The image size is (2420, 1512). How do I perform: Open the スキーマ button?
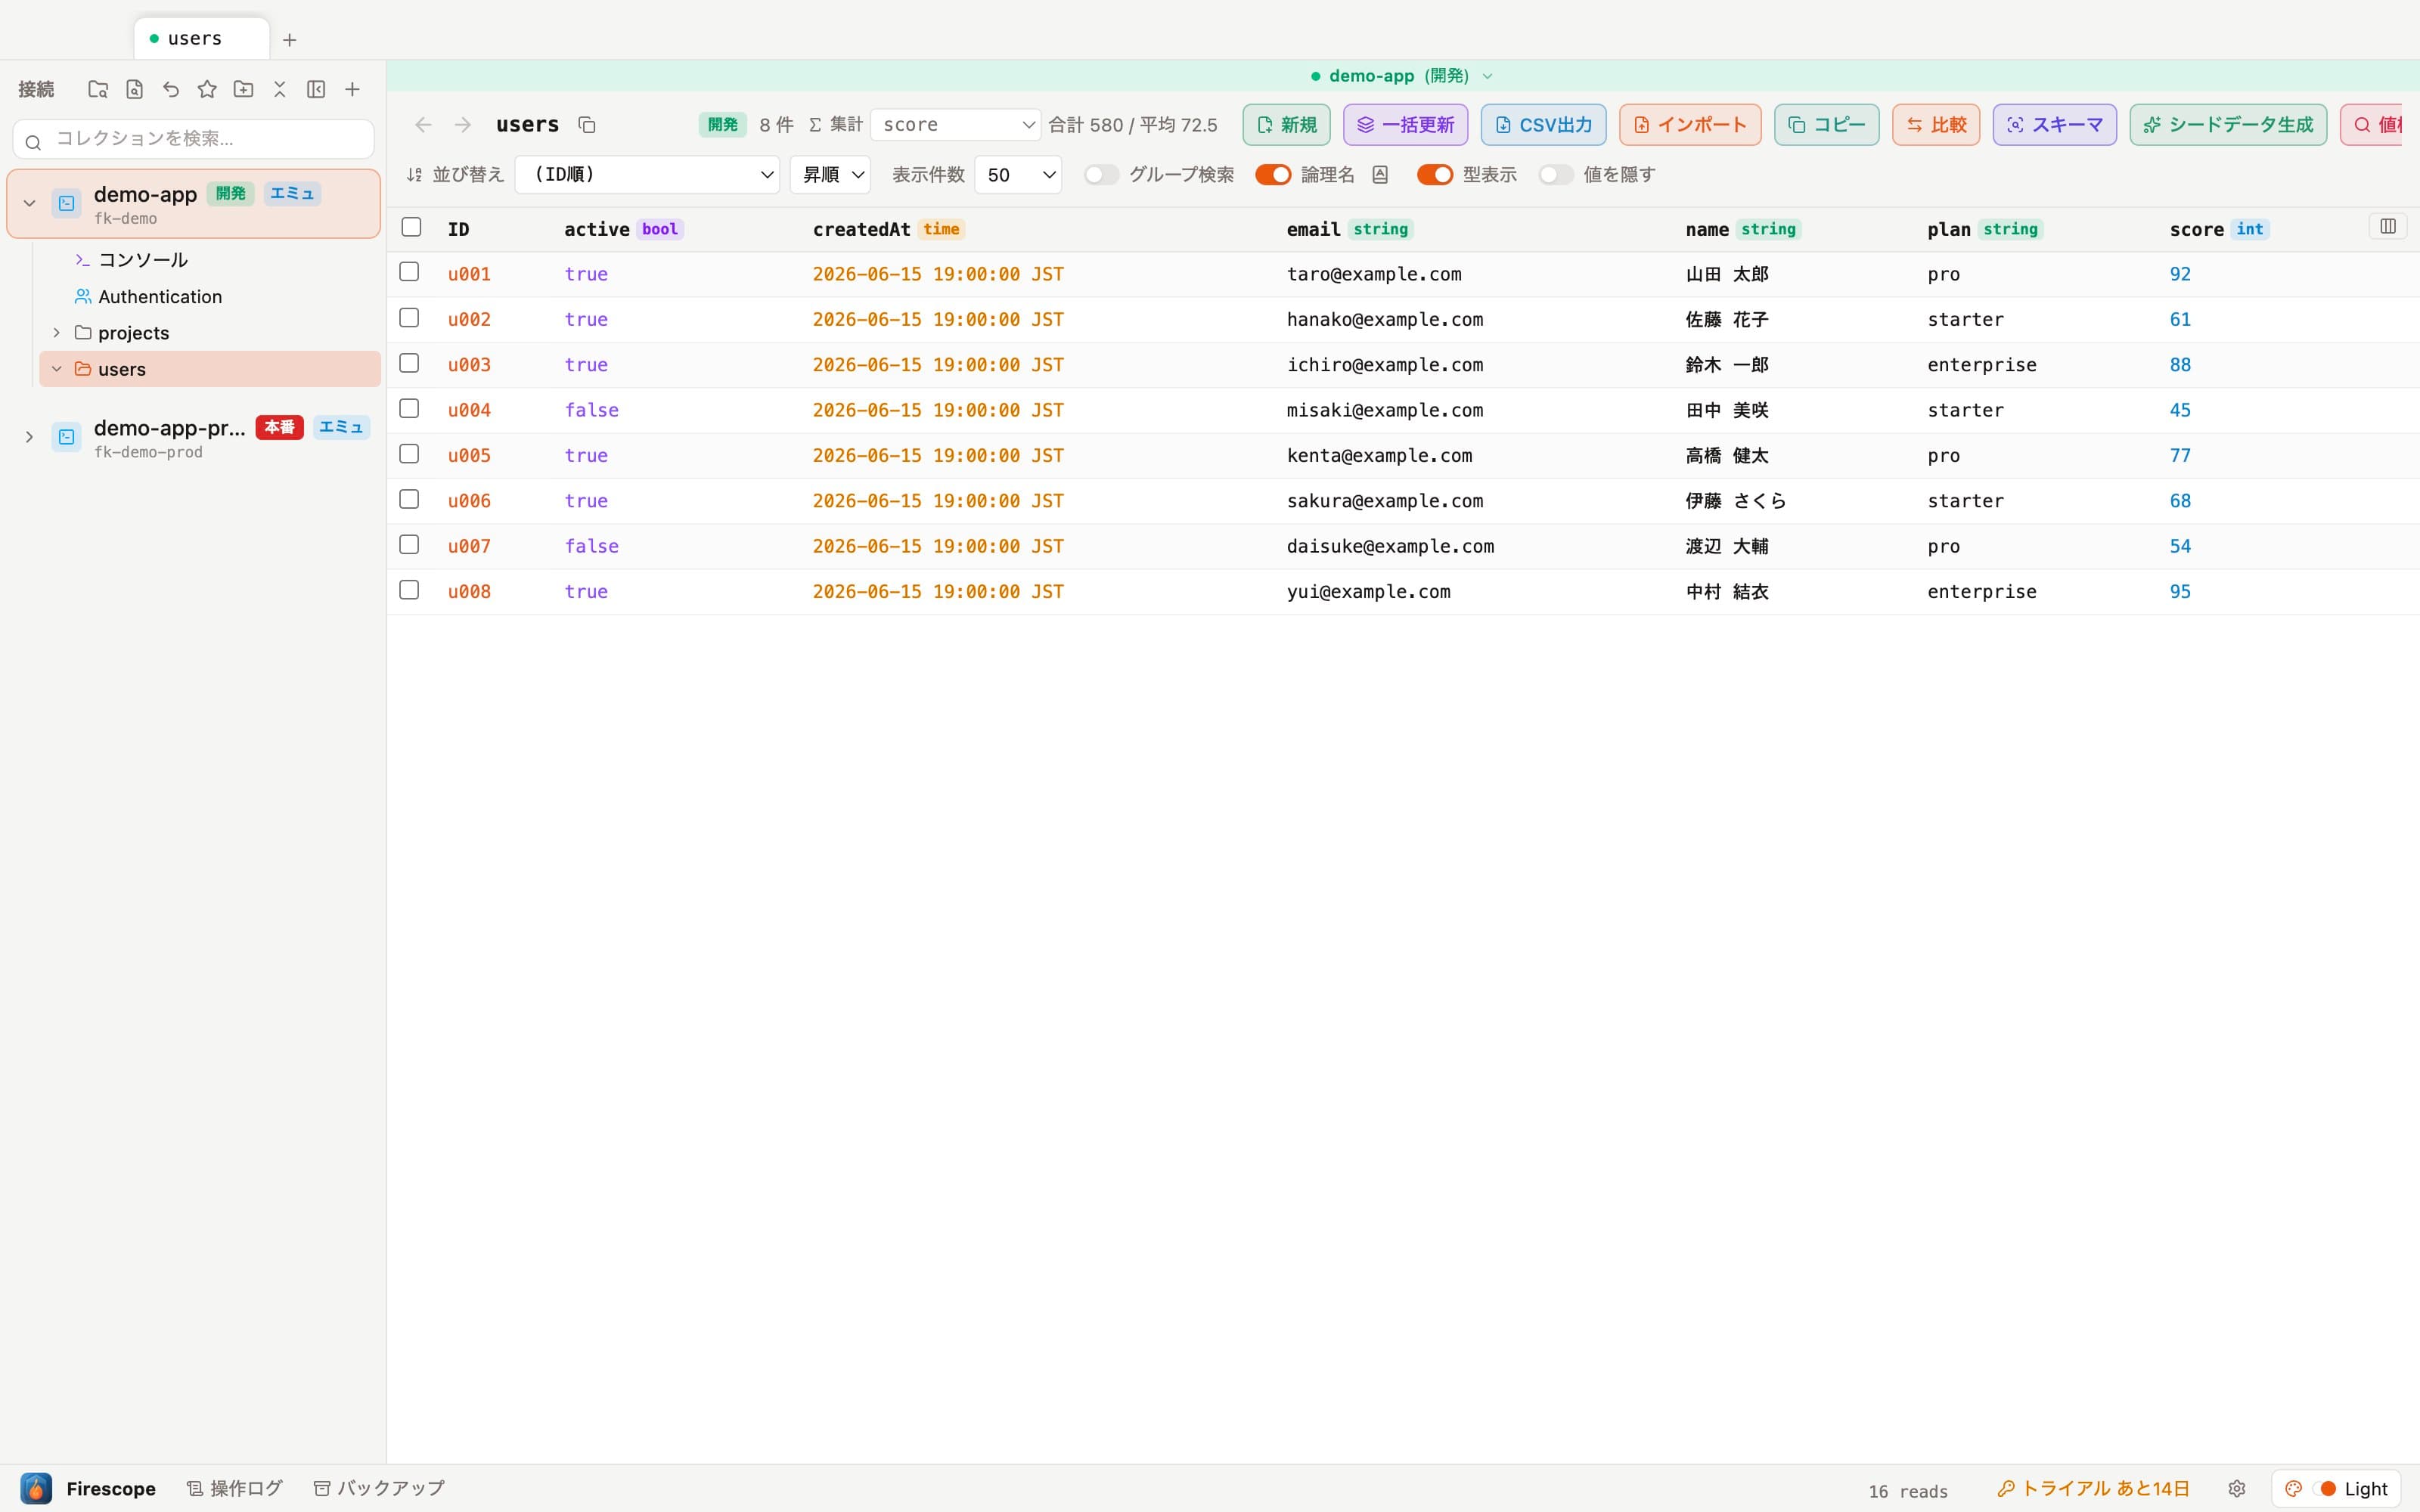pyautogui.click(x=2054, y=125)
